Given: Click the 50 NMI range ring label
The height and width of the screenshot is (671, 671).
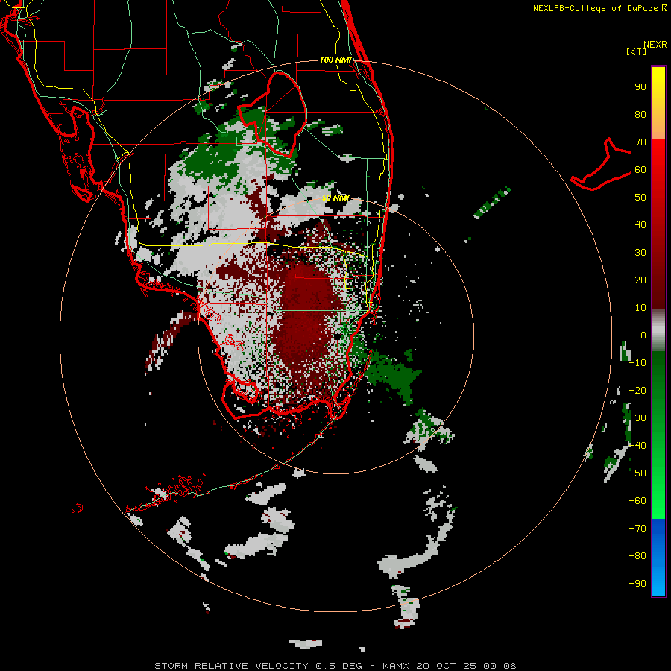Looking at the screenshot, I should click(335, 198).
